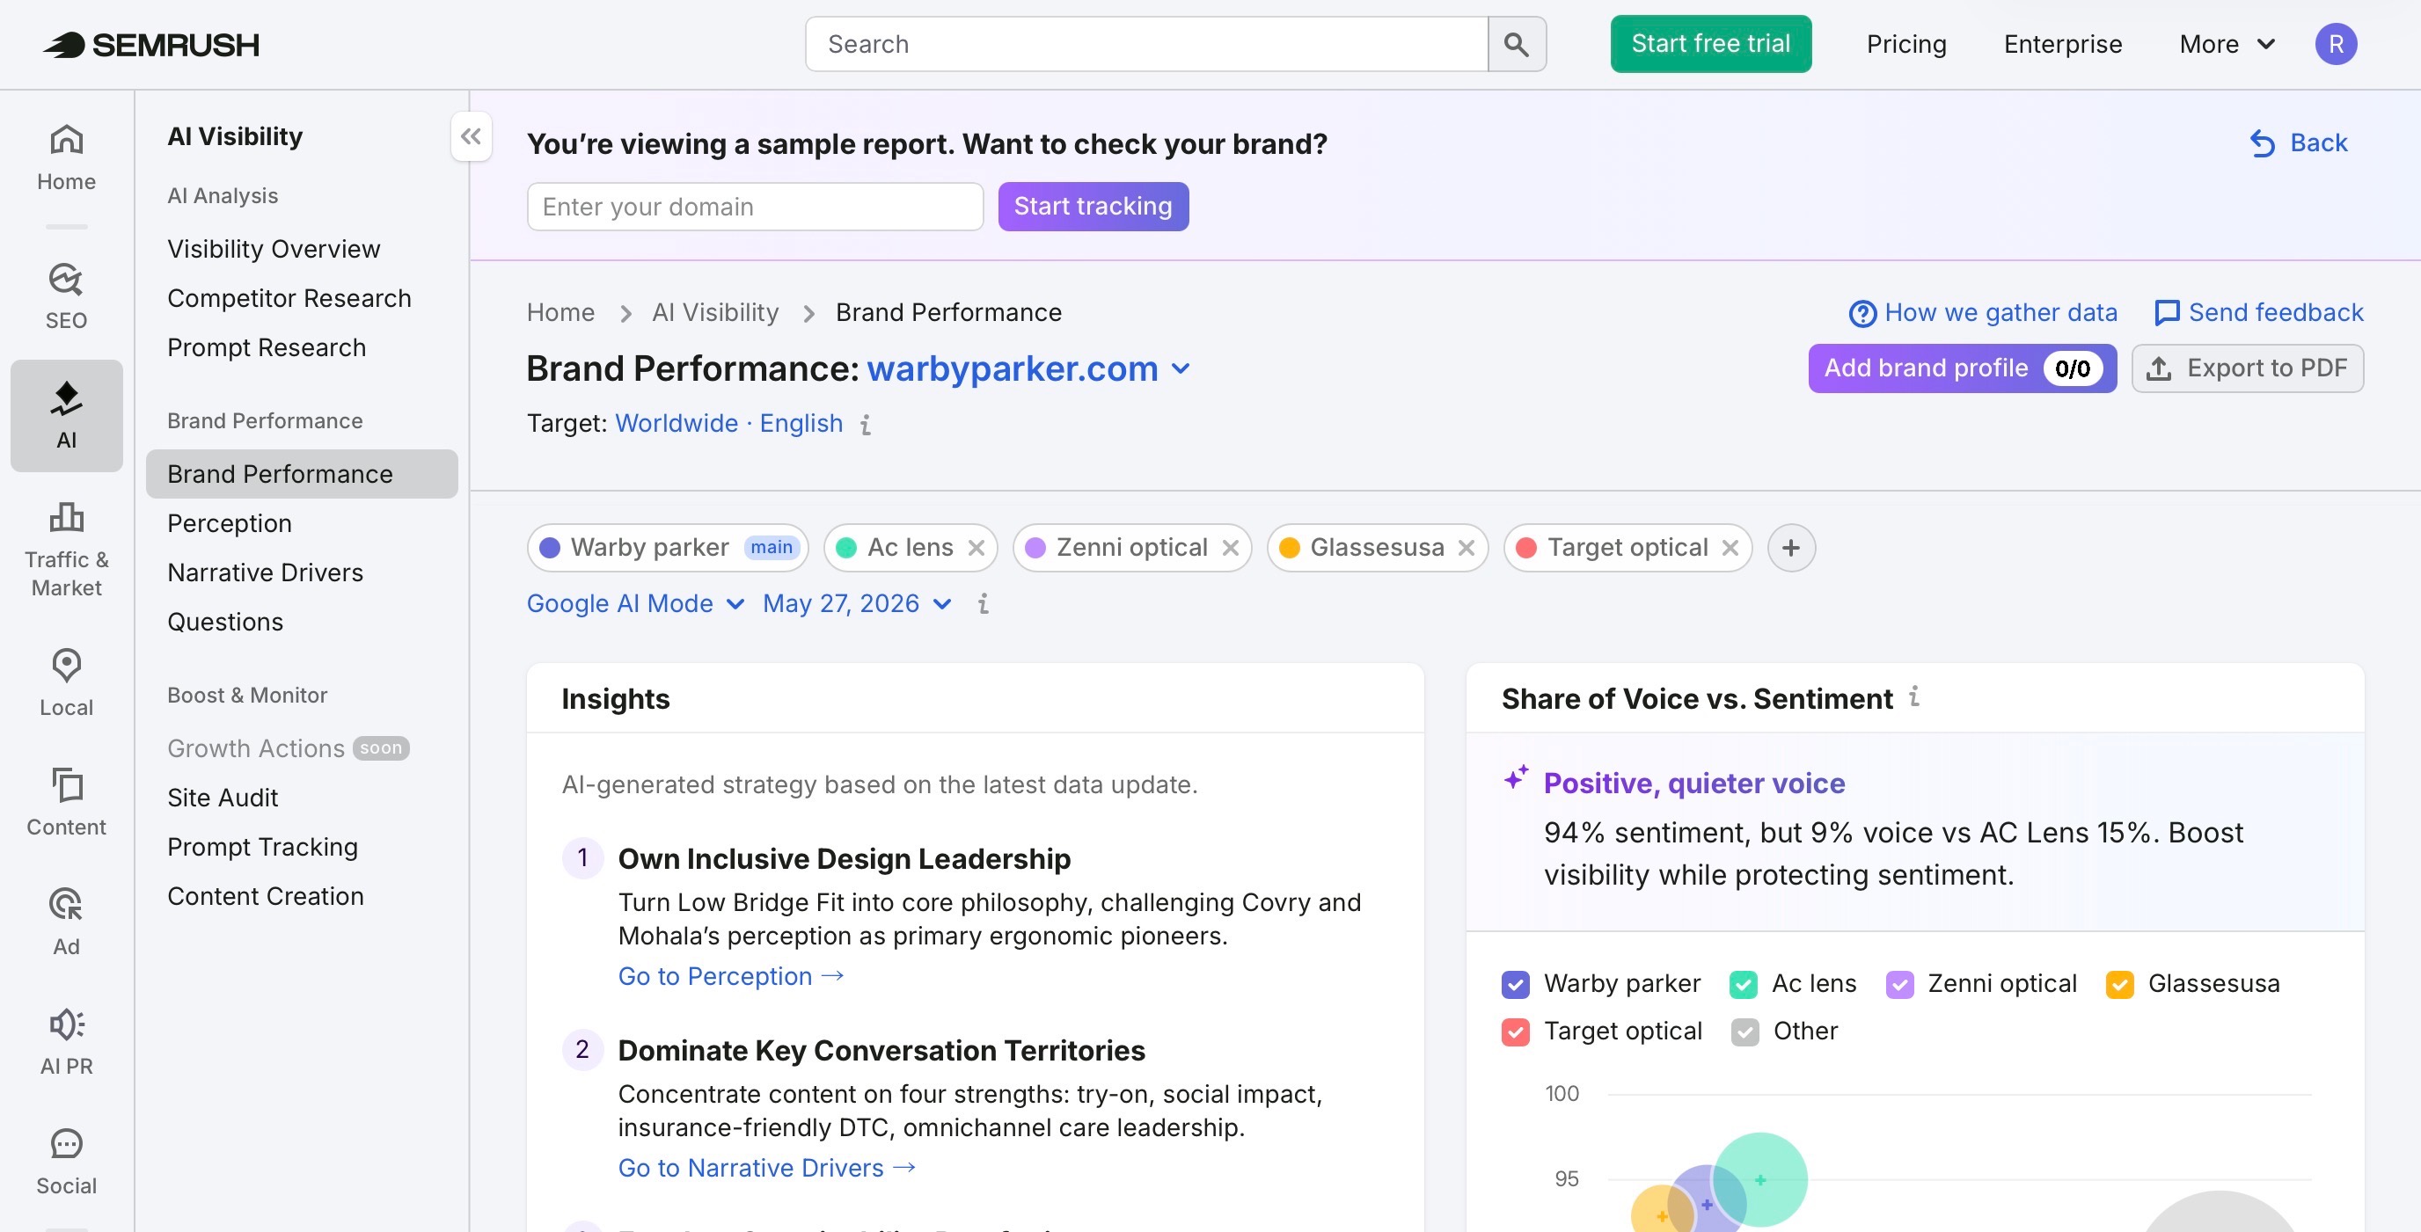Select Brand Performance menu item
Screen dimensions: 2421x1232
click(302, 474)
